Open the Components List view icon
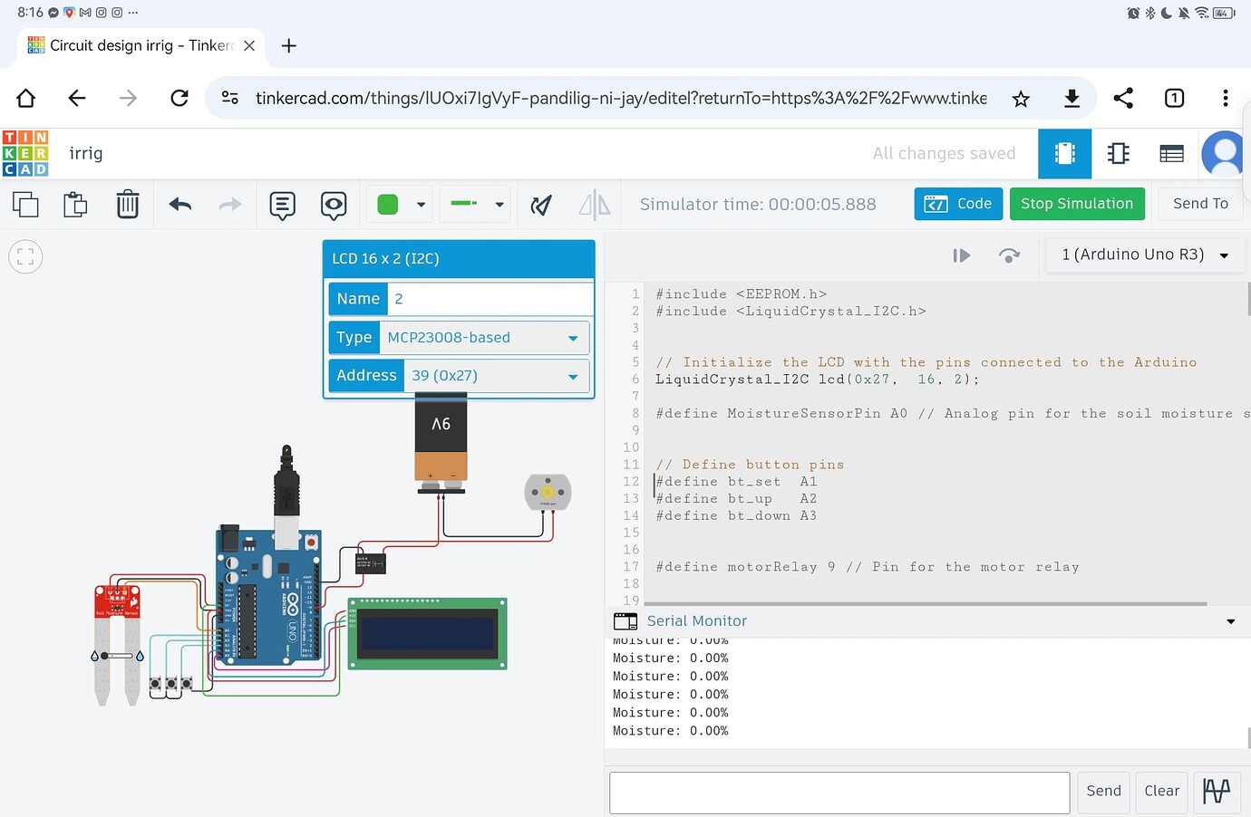 1170,154
